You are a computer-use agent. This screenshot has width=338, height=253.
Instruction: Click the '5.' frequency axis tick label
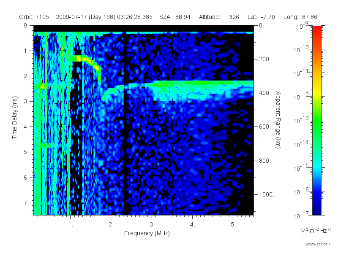point(233,225)
